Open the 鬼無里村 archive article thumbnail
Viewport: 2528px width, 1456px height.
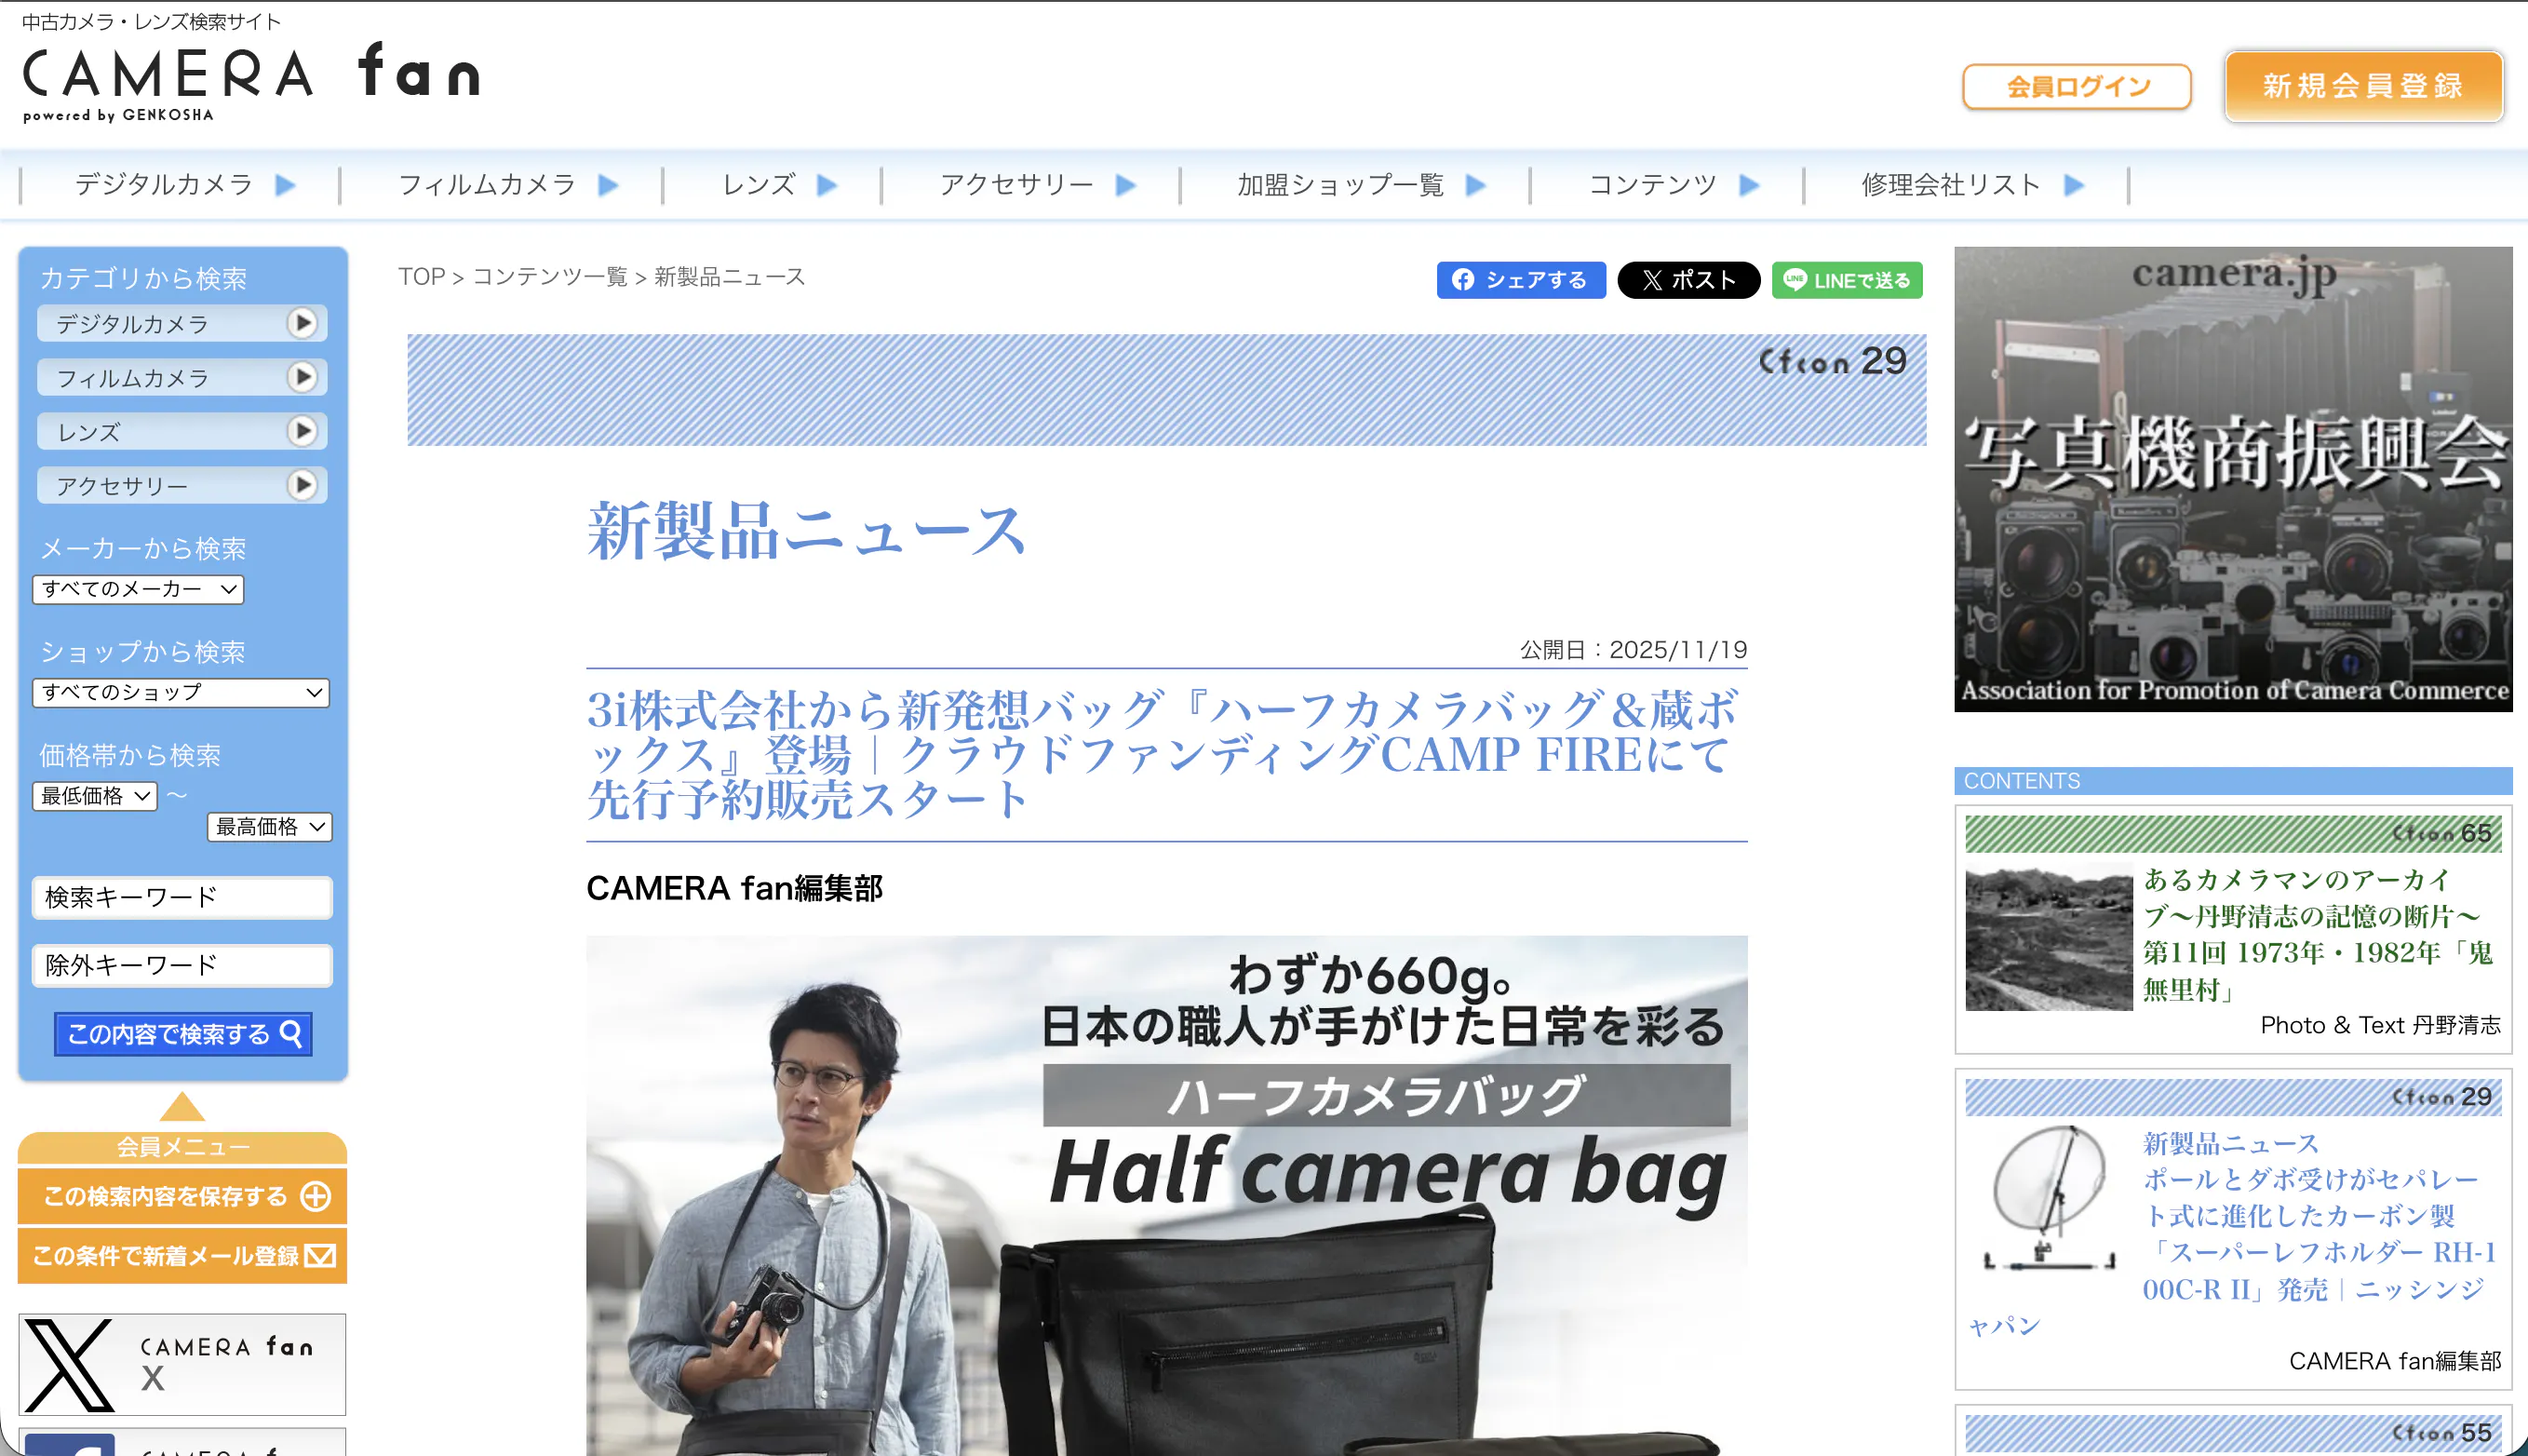2049,938
